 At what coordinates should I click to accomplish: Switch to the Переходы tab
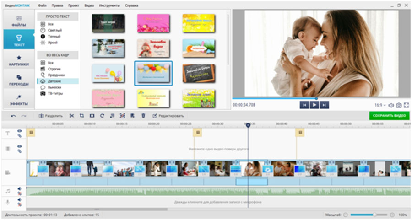point(19,80)
